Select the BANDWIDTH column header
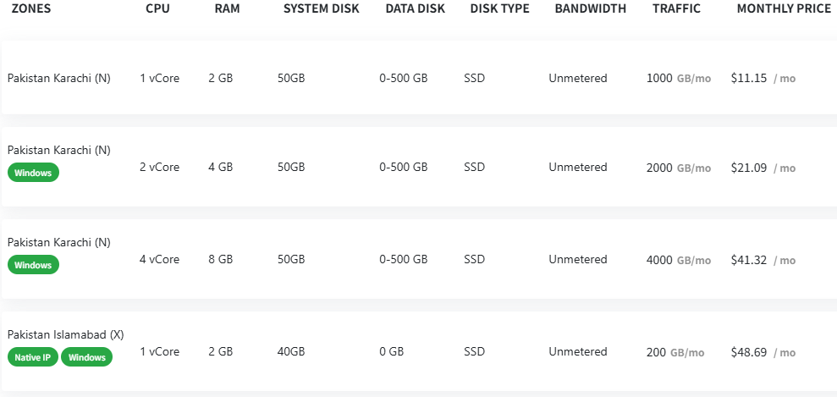 tap(591, 8)
